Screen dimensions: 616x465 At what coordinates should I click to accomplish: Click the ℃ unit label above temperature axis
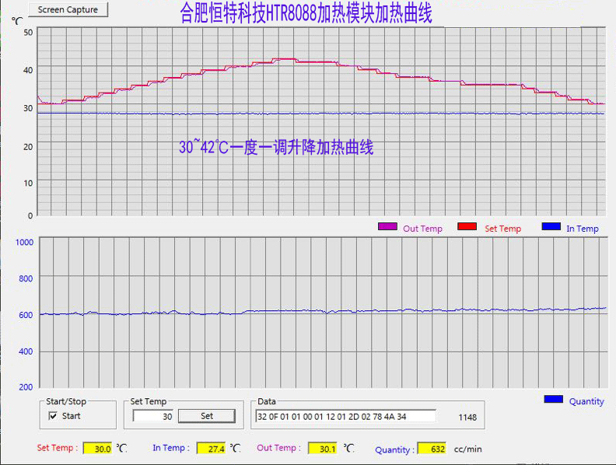click(x=17, y=21)
